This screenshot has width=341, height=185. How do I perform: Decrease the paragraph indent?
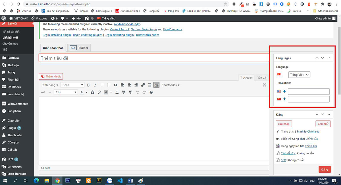pos(124,92)
